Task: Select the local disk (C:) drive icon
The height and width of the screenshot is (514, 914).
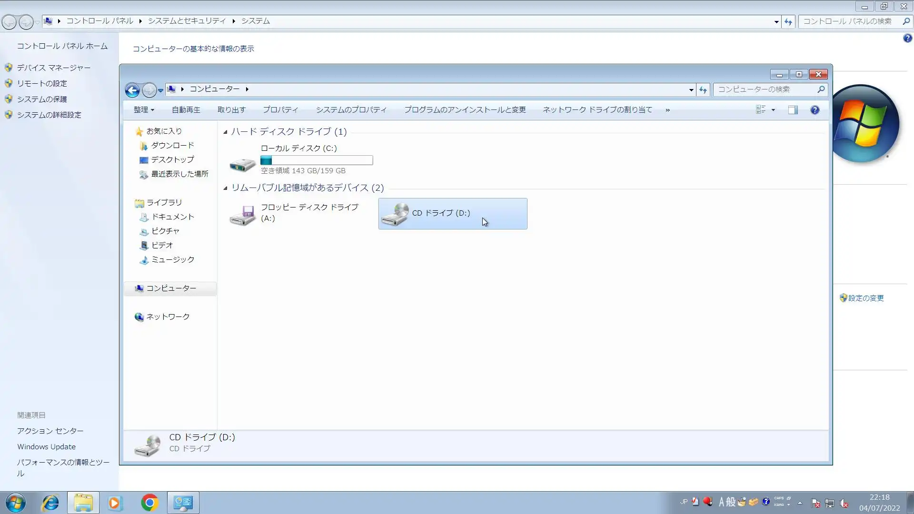Action: point(242,164)
